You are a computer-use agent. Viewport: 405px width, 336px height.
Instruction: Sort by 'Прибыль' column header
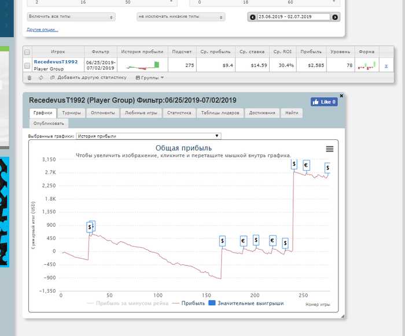[311, 51]
